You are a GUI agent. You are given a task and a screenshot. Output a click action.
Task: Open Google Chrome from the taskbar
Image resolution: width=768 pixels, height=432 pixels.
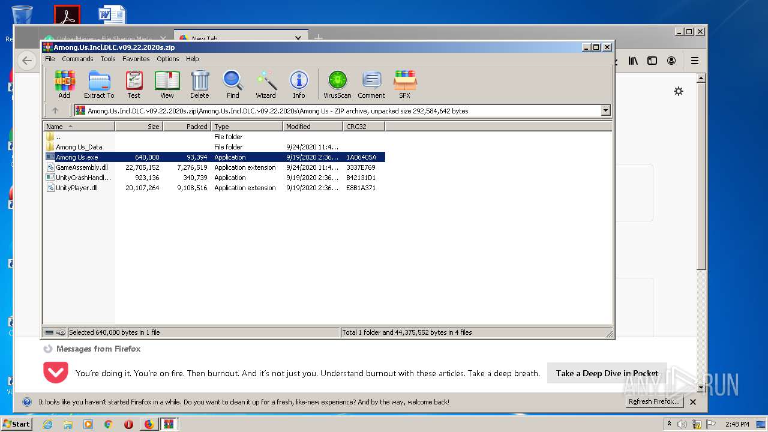coord(108,424)
